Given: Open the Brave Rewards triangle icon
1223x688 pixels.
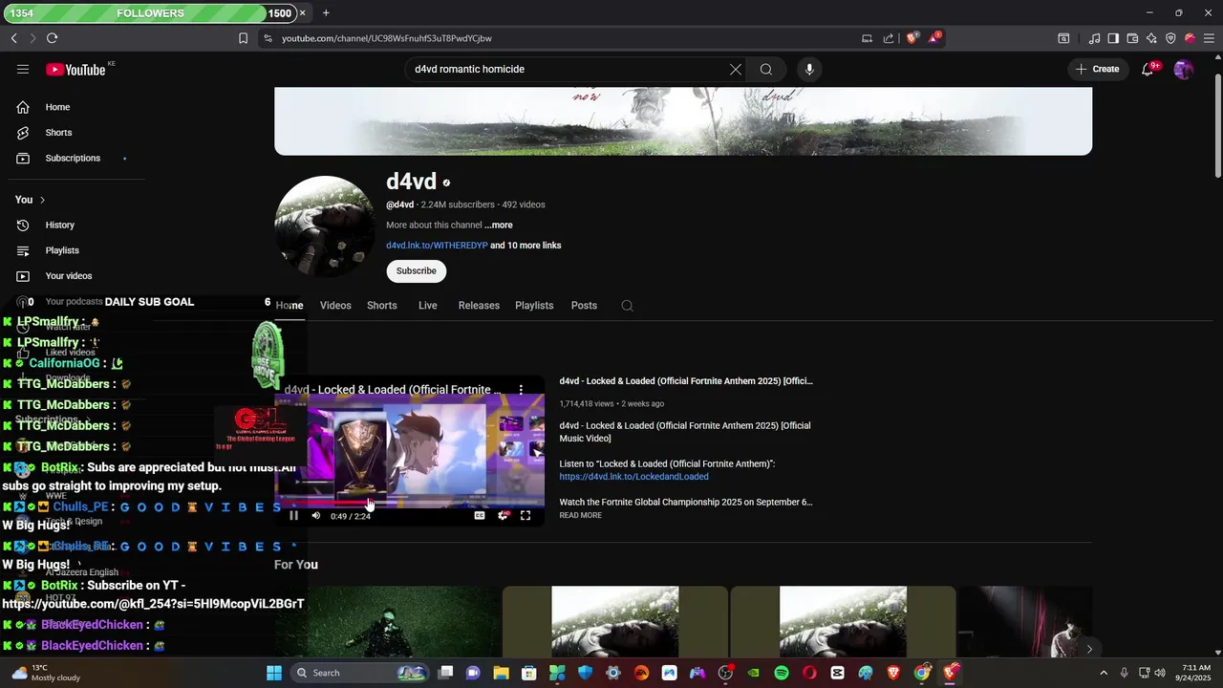Looking at the screenshot, I should coord(935,38).
